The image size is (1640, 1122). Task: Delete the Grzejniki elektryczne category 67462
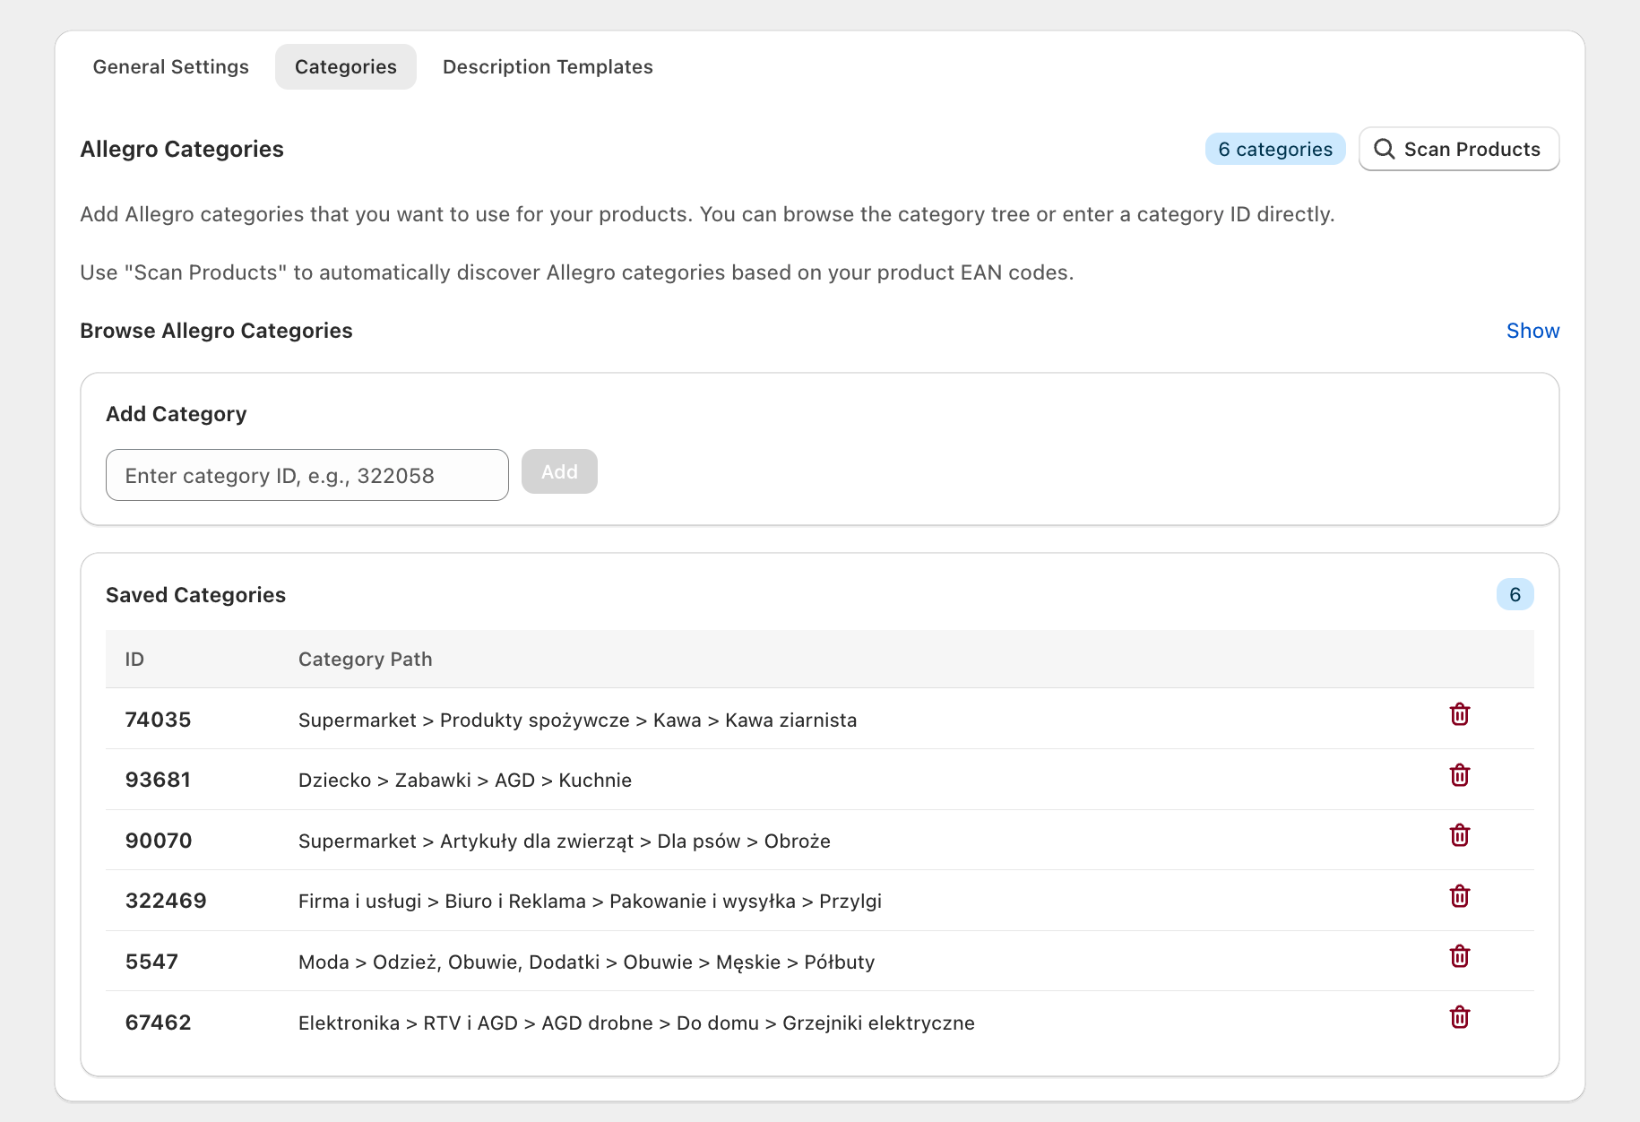click(1459, 1017)
